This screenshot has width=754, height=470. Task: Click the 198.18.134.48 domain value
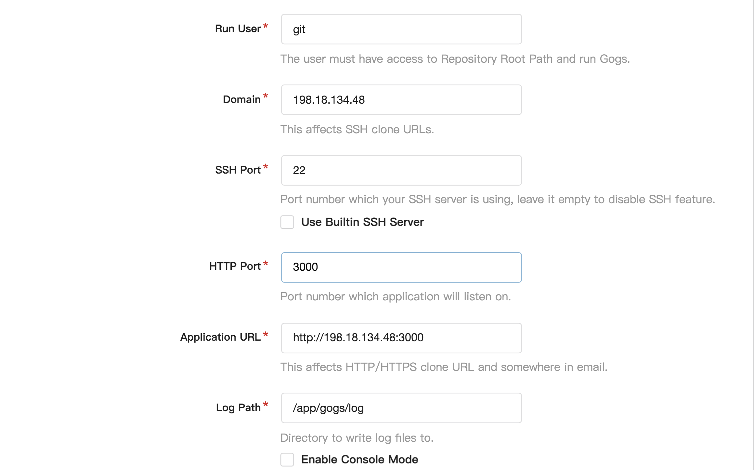[x=329, y=99]
